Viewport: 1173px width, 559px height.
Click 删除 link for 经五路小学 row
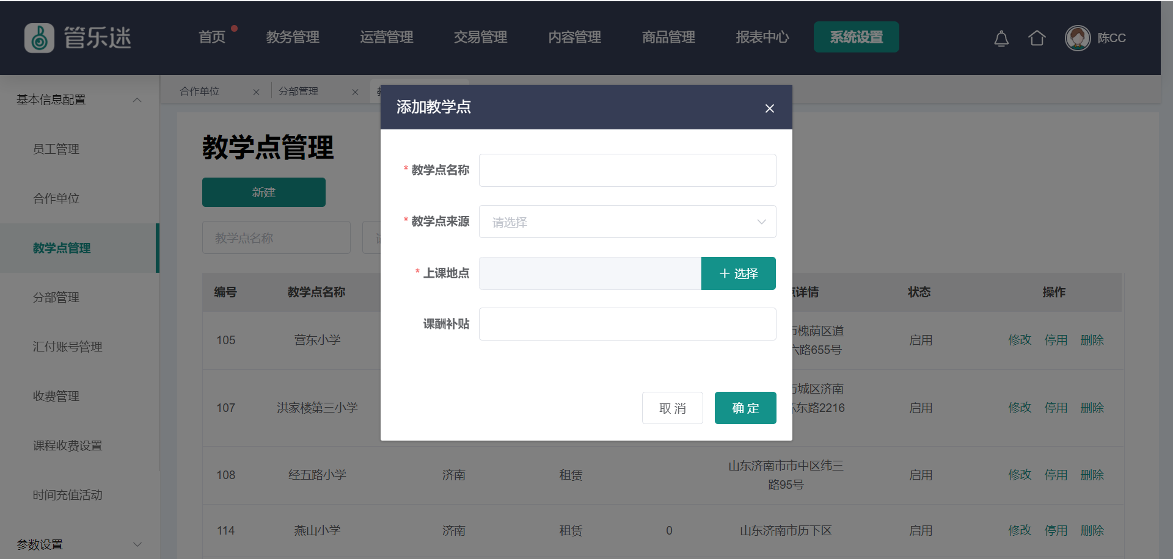tap(1091, 475)
